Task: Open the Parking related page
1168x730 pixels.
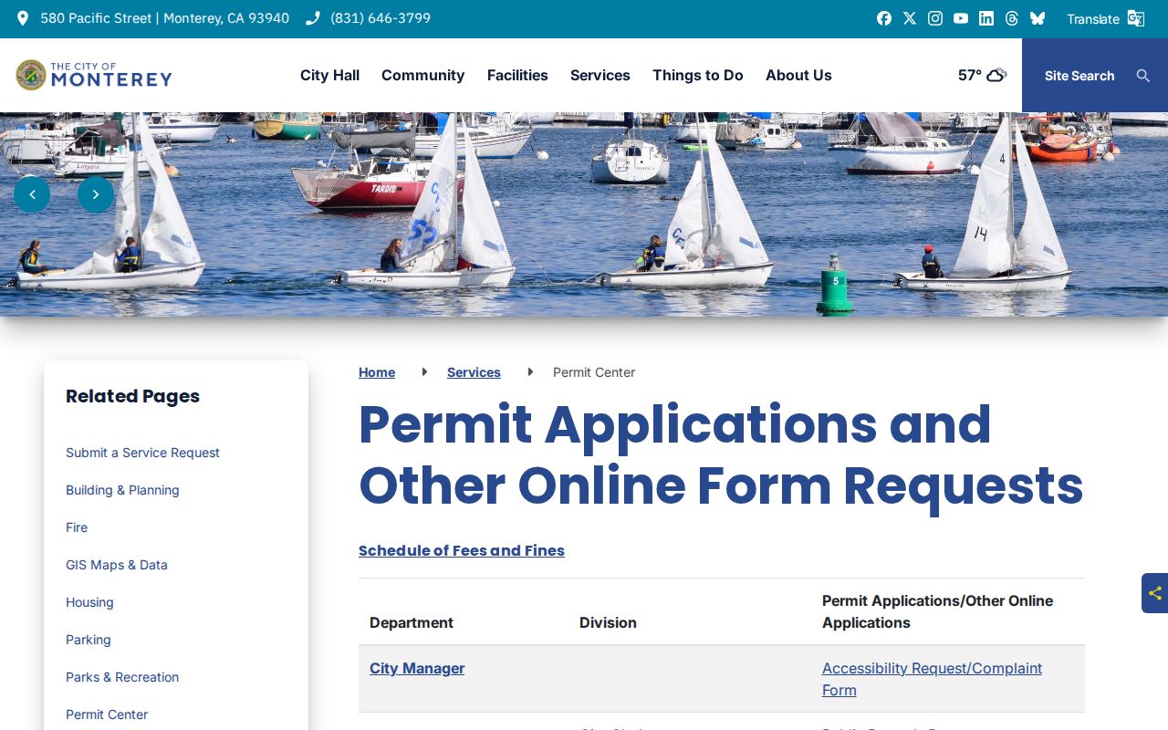Action: tap(89, 640)
